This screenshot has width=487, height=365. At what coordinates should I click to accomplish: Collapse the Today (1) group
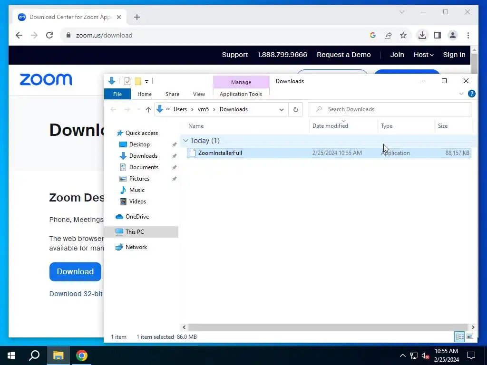coord(185,141)
